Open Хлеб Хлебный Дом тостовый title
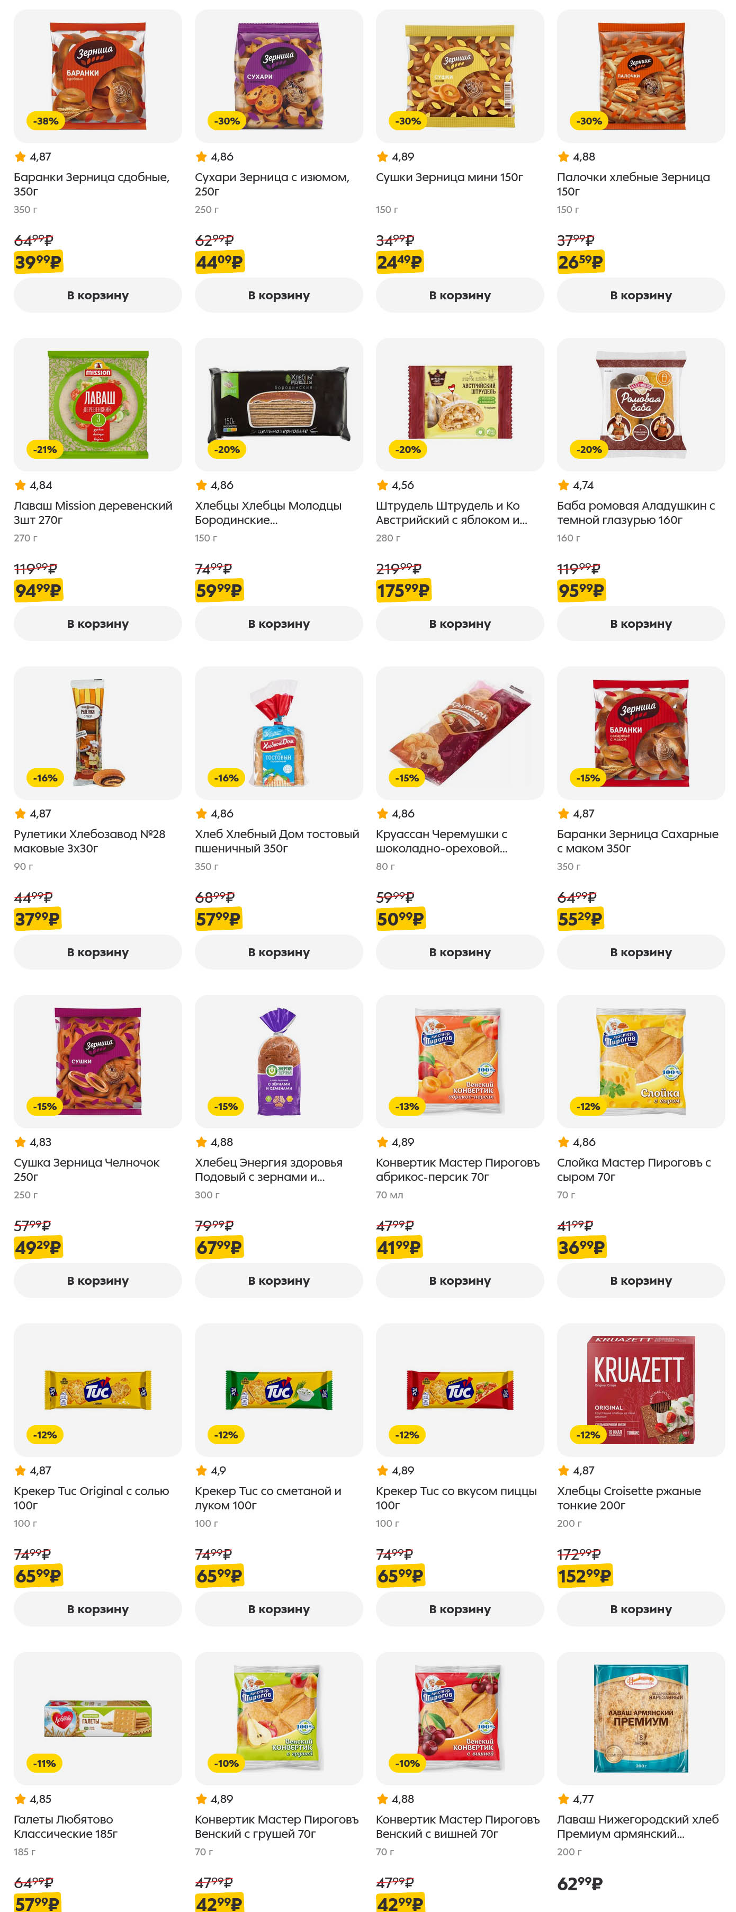Image resolution: width=736 pixels, height=1912 pixels. pos(276,841)
